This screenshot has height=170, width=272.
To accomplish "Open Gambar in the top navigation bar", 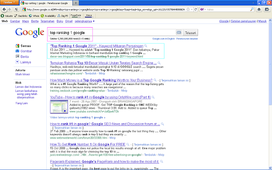I will point(15,21).
